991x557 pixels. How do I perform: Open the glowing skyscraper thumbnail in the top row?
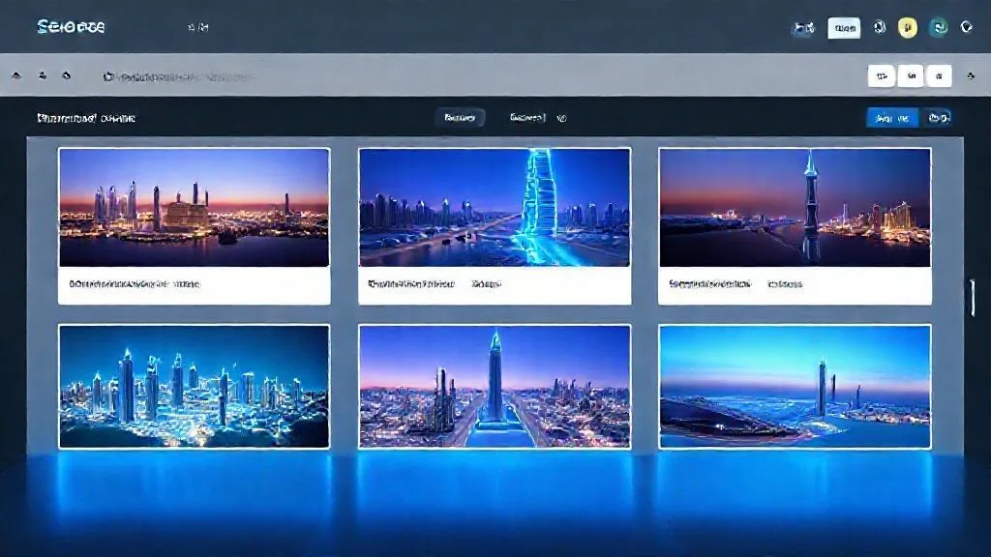pyautogui.click(x=495, y=206)
